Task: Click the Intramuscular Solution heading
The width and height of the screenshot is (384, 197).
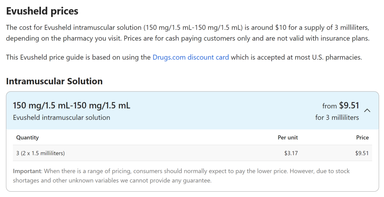Action: point(54,81)
